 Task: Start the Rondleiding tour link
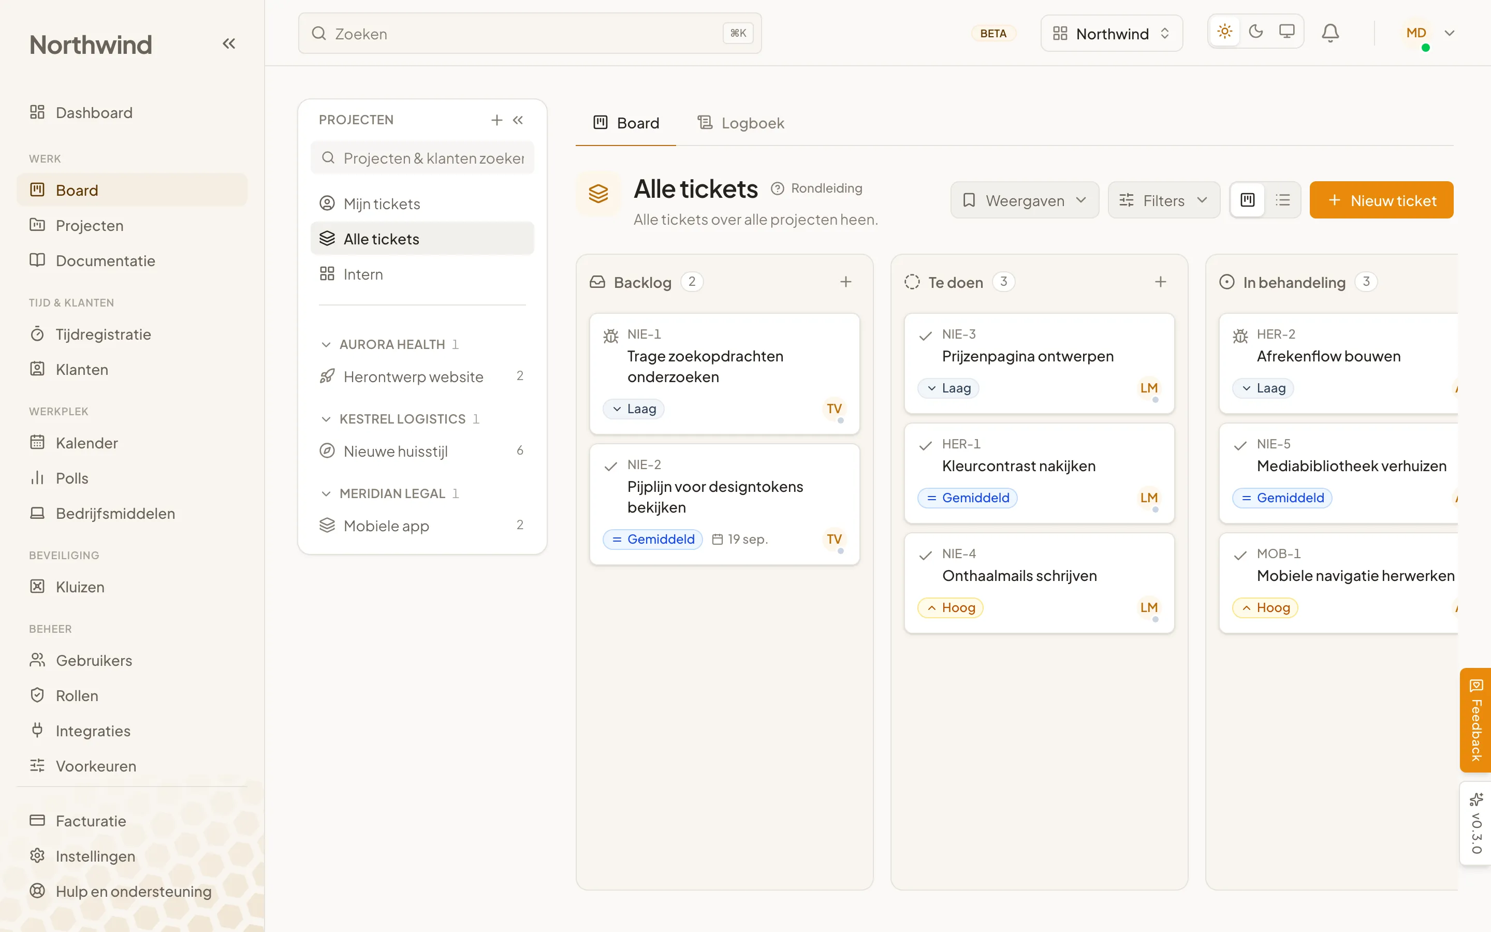pyautogui.click(x=817, y=188)
